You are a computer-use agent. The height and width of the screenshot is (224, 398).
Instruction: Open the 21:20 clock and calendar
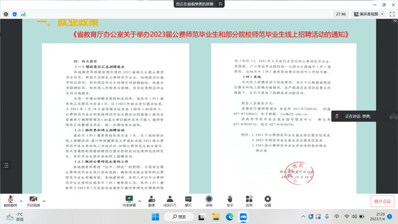pyautogui.click(x=377, y=217)
